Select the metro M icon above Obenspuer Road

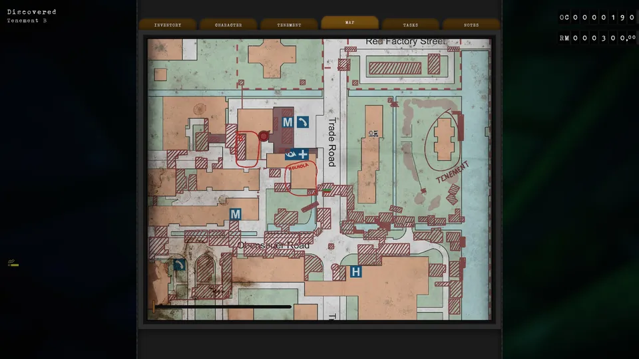click(235, 214)
